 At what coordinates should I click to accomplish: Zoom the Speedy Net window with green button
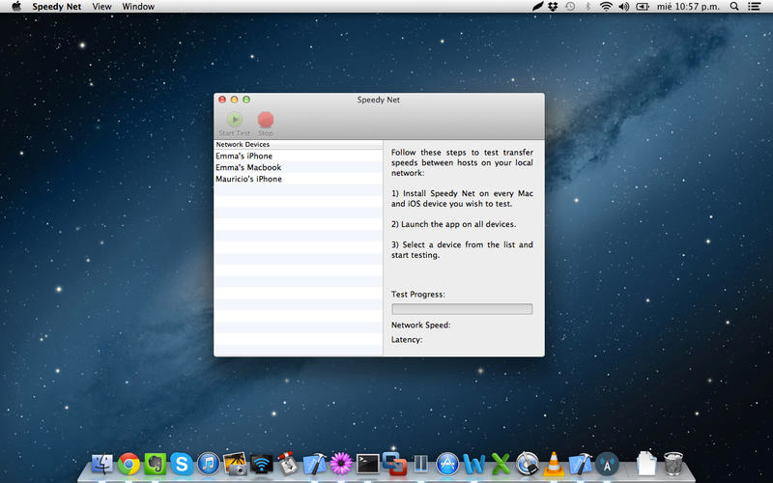[246, 99]
